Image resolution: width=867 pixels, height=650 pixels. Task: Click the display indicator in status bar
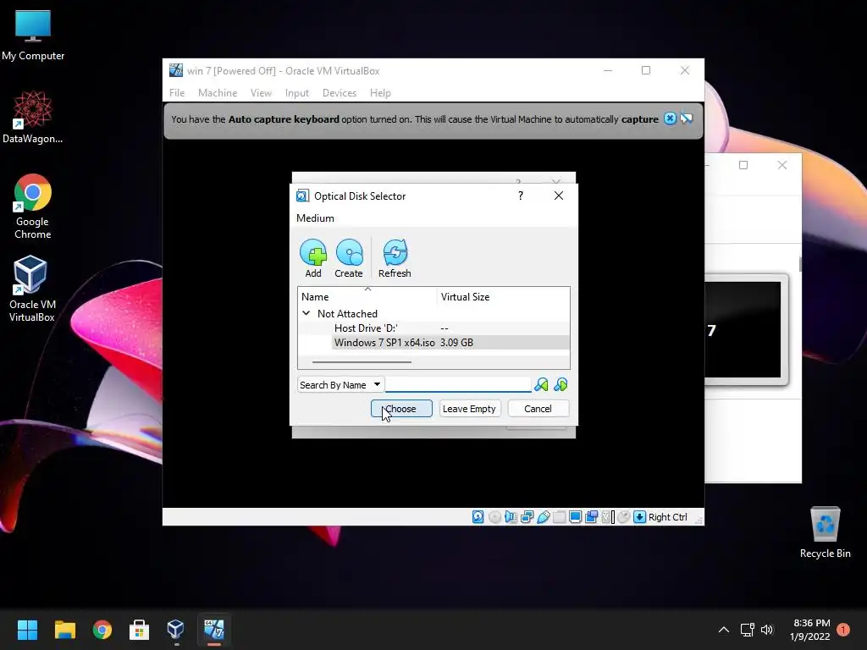575,517
